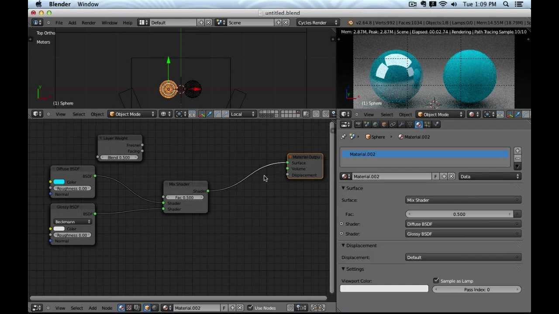Create new material with plus next to F
Image resolution: width=559 pixels, height=314 pixels.
444,177
